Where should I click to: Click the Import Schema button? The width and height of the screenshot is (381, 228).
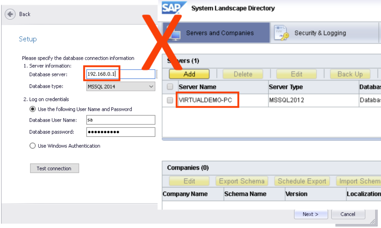(x=359, y=181)
